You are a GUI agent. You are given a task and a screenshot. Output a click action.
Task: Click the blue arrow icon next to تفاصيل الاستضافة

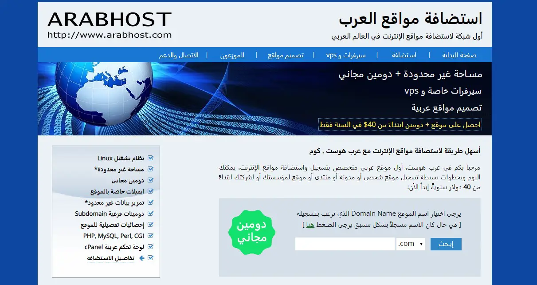point(142,258)
